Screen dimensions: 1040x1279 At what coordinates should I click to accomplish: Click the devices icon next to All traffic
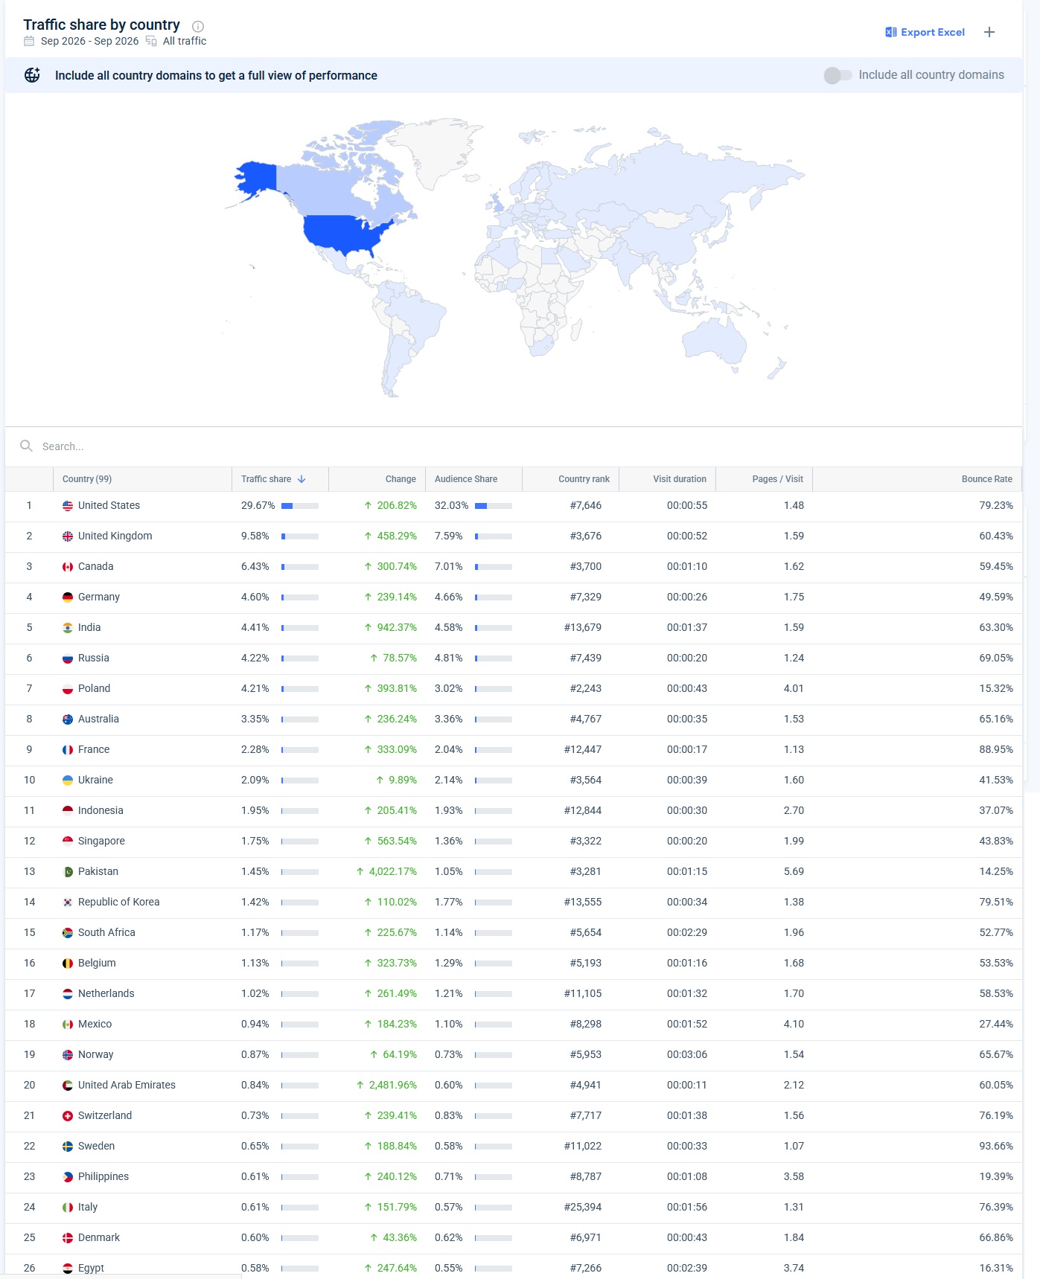(151, 41)
